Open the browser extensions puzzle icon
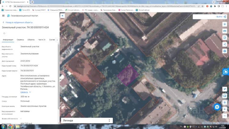This screenshot has height=129, width=229. 215,6
